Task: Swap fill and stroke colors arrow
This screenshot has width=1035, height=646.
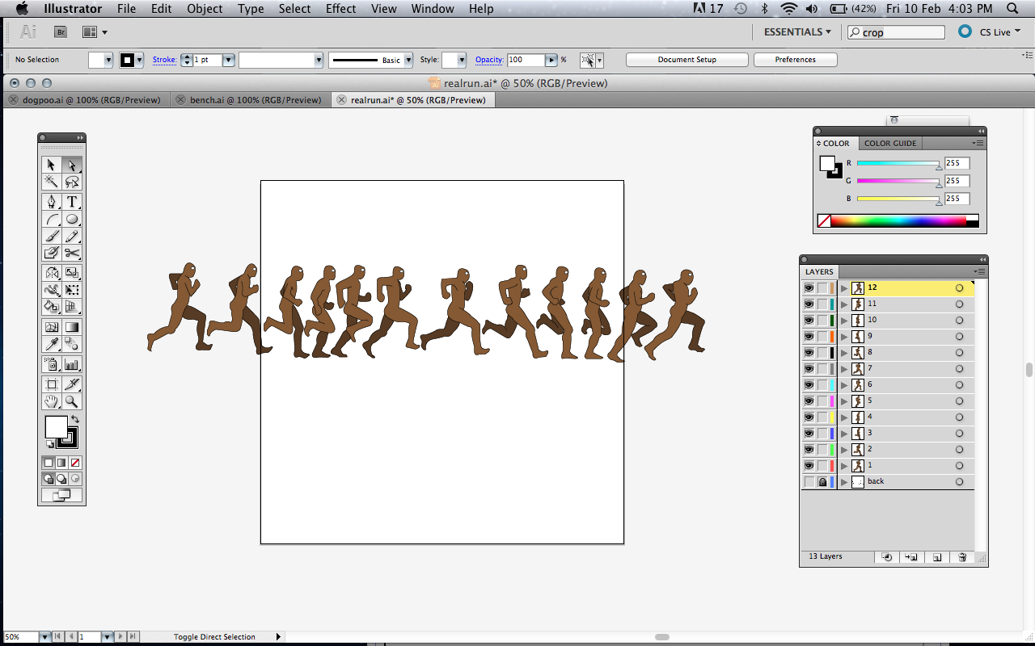Action: tap(75, 419)
